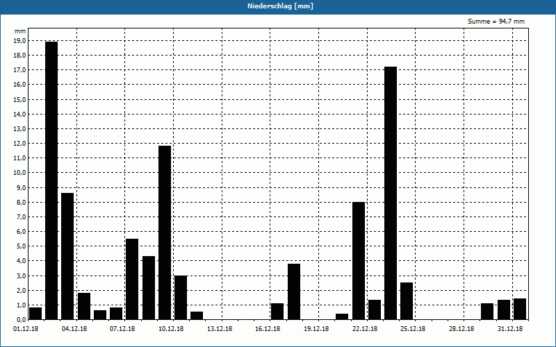Image resolution: width=556 pixels, height=347 pixels.
Task: Select the 28.12.18 date label
Action: [461, 329]
